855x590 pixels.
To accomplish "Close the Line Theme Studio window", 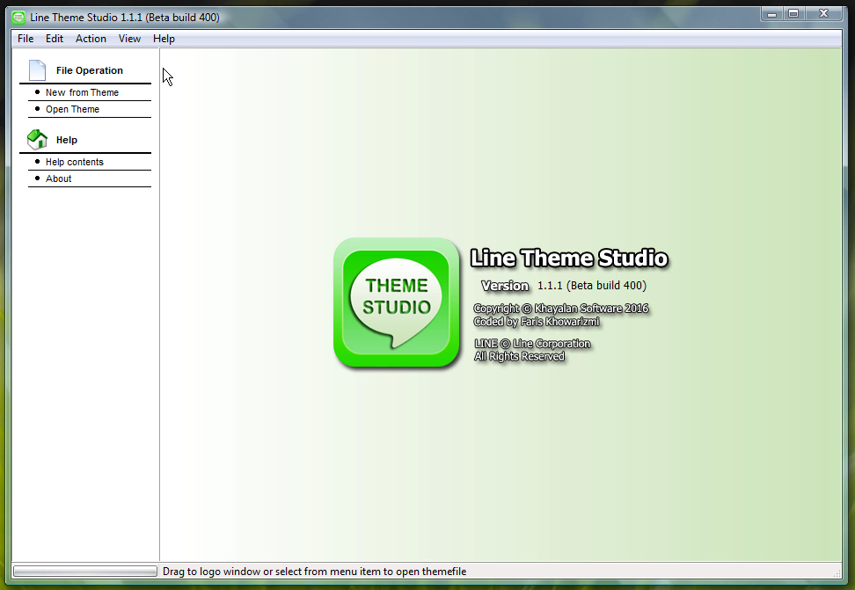I will coord(824,14).
